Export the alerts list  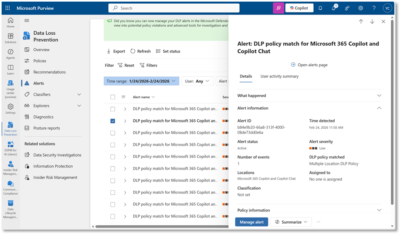[116, 51]
